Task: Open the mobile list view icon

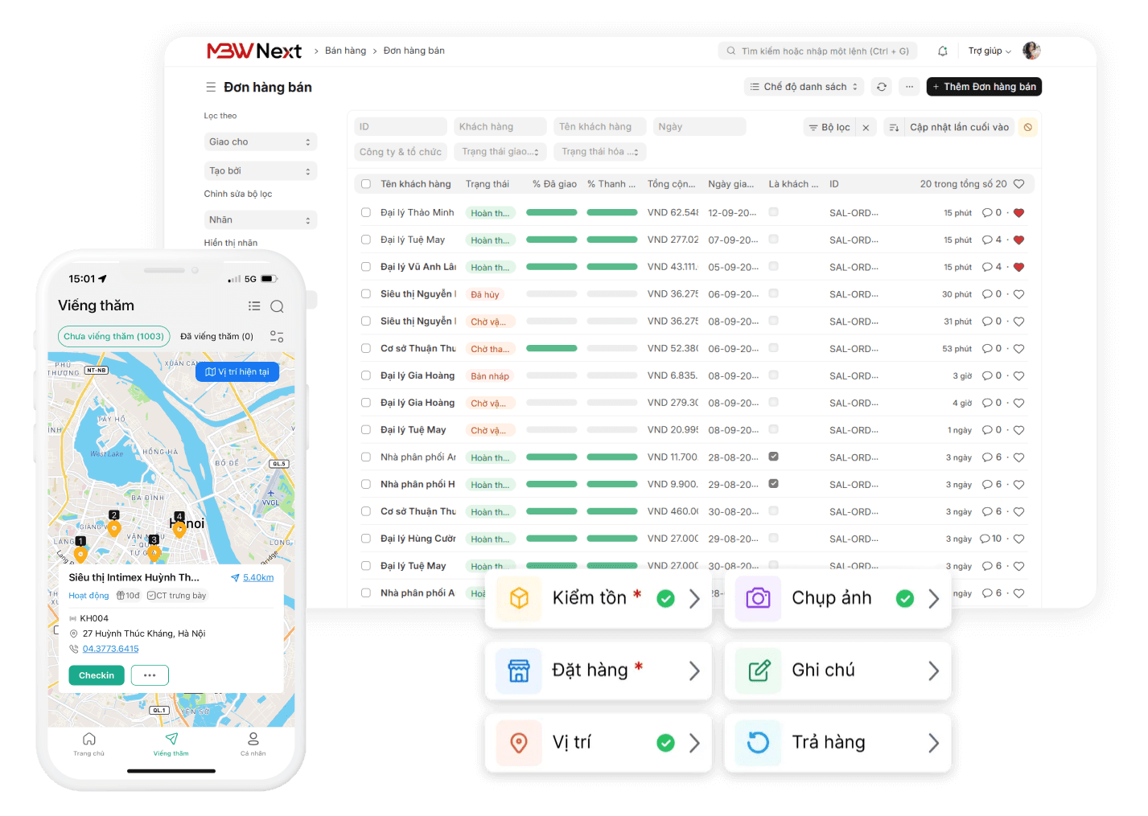Action: coord(254,306)
